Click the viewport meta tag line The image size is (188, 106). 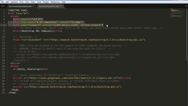click(x=58, y=25)
